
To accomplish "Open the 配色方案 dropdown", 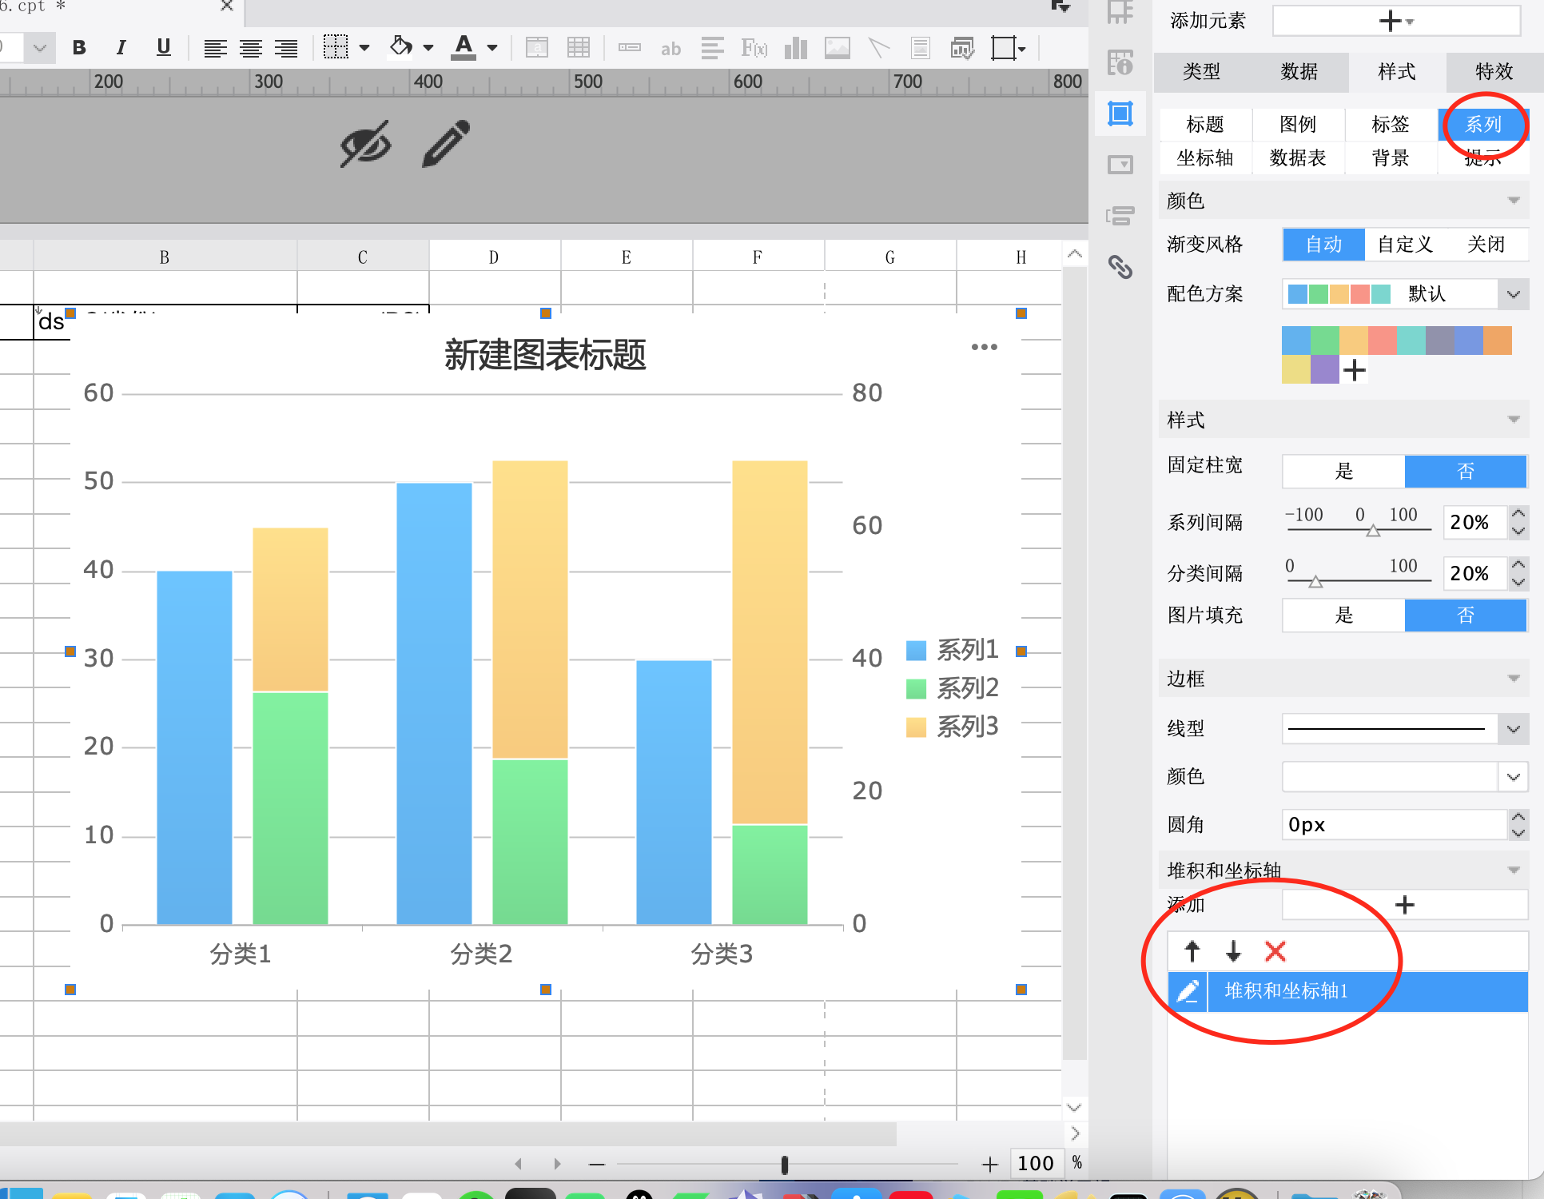I will point(1513,294).
